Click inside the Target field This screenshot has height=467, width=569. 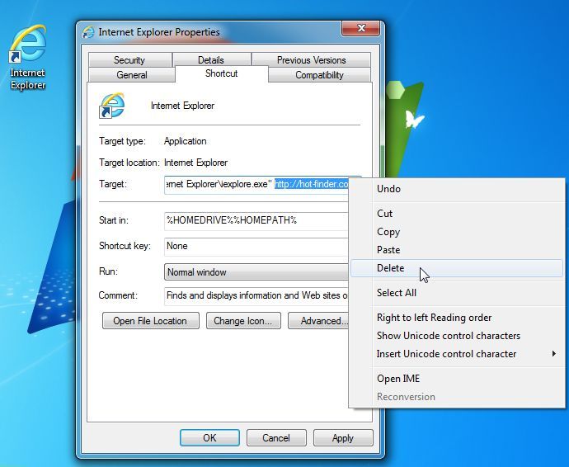(256, 185)
